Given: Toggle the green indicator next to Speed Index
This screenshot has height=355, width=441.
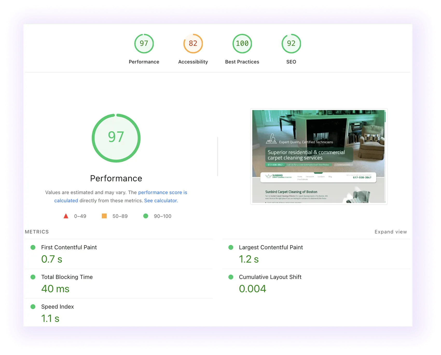Looking at the screenshot, I should point(33,307).
